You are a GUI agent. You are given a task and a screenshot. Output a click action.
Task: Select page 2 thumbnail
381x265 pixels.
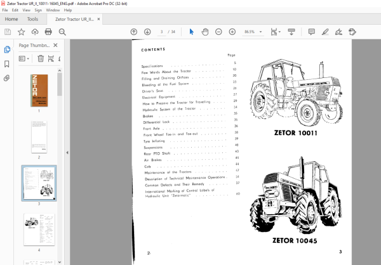tap(39, 137)
